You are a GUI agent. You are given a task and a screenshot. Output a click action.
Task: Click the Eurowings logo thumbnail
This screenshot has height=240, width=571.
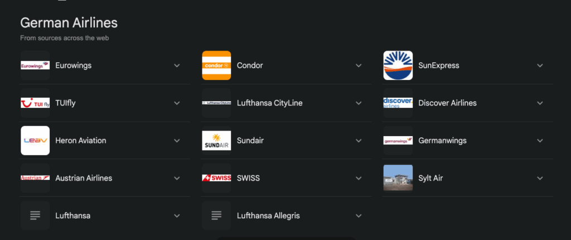pos(35,66)
